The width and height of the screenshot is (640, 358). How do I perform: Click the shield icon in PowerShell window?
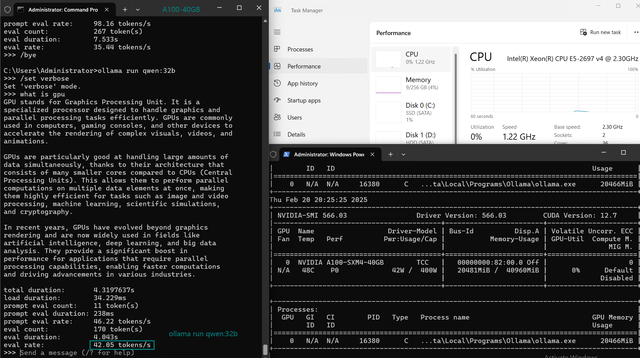[x=273, y=154]
